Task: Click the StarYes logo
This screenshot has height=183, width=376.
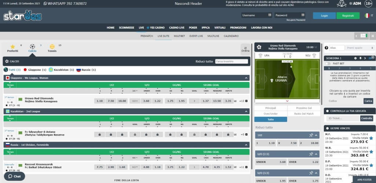Action: tap(22, 16)
